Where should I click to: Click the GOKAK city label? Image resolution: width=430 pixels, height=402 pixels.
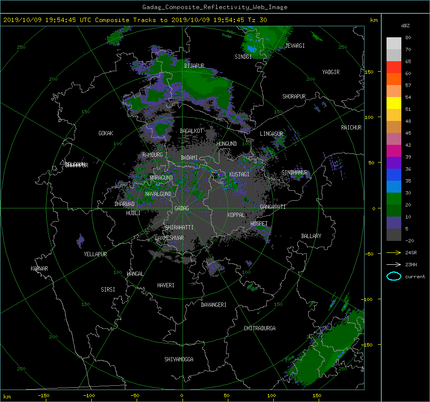pos(106,133)
